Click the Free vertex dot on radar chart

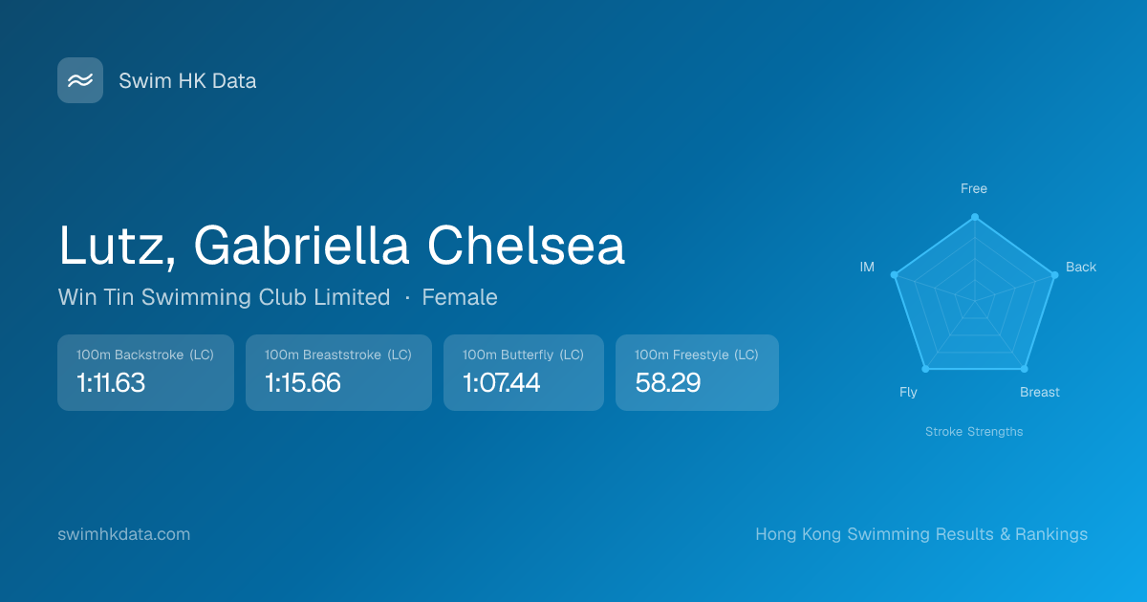[975, 217]
